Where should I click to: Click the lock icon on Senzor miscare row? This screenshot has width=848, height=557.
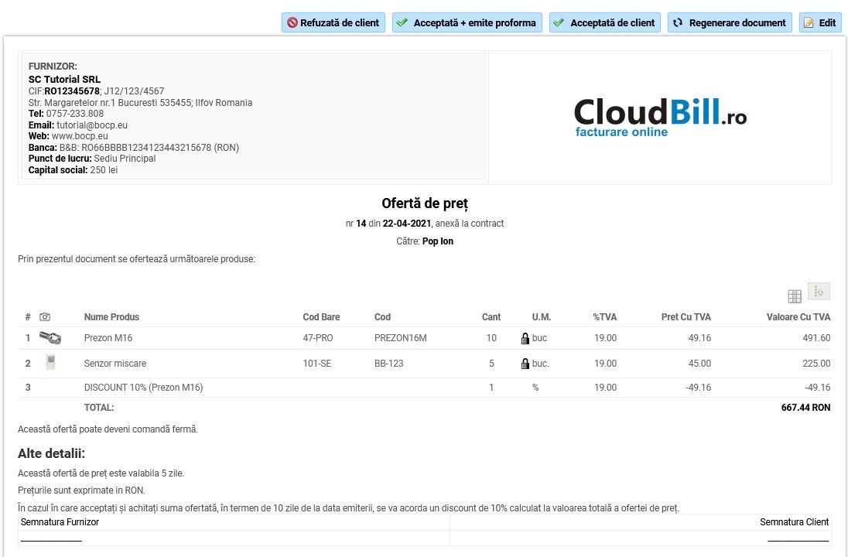tap(525, 364)
